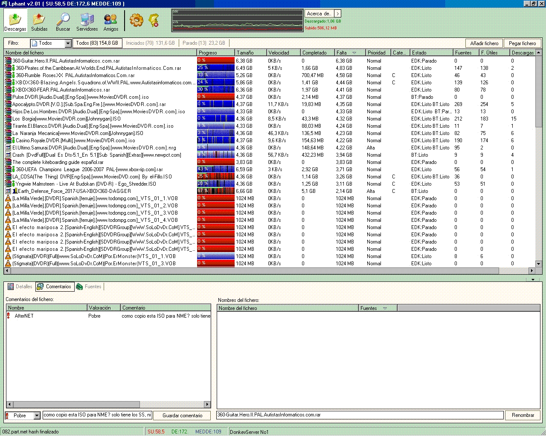Select the Todos (83) filter button
546x436 pixels.
(x=97, y=43)
